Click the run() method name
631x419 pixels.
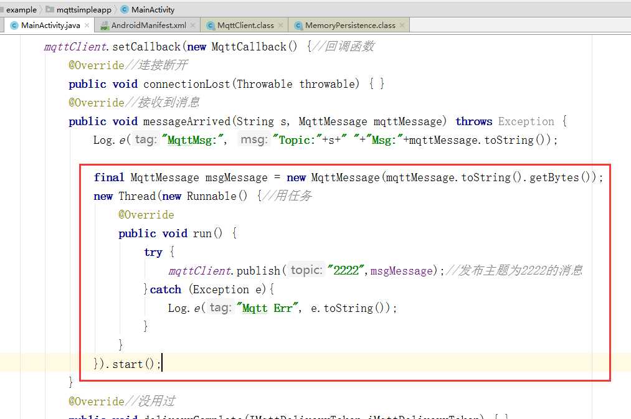[207, 233]
